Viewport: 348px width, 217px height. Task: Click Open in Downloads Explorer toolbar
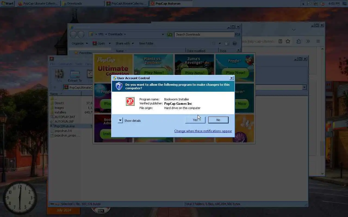tap(99, 43)
